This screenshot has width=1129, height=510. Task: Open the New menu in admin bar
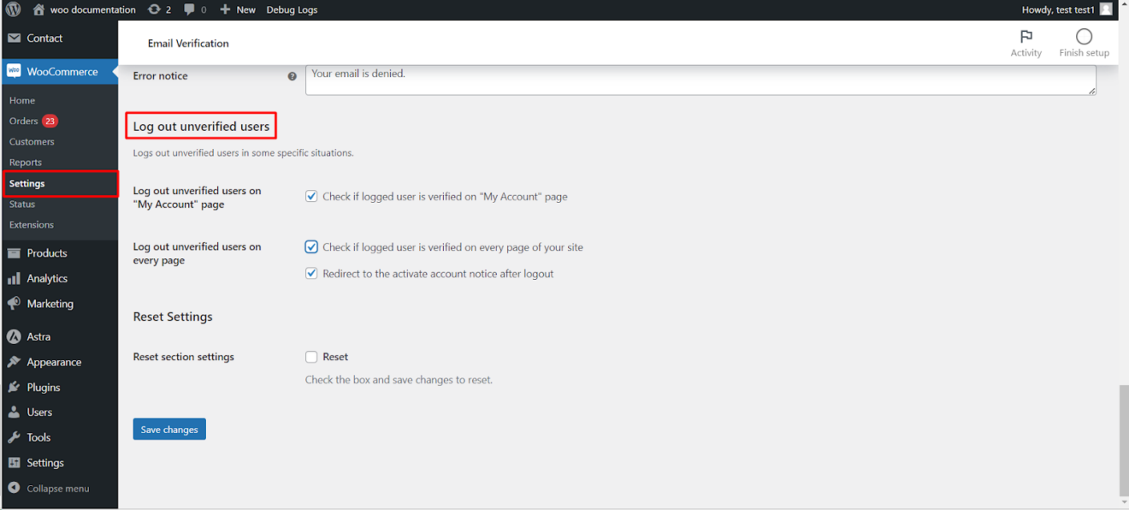[238, 9]
